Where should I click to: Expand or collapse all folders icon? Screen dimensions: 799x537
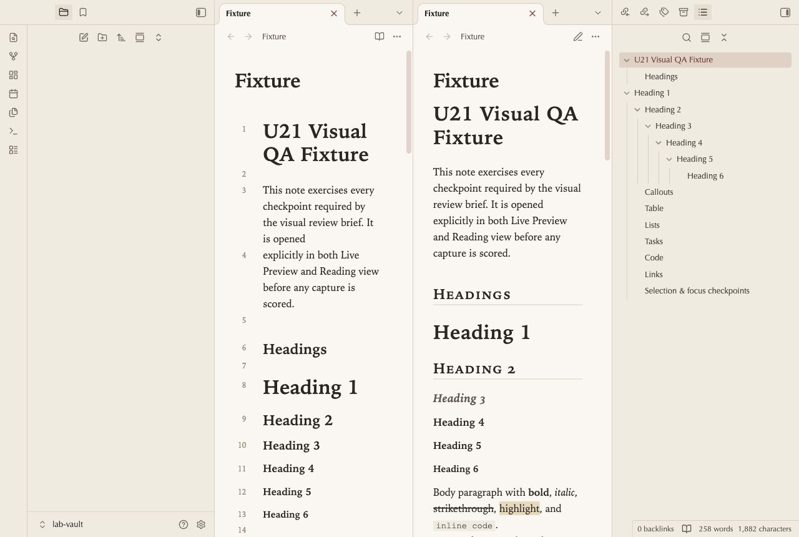click(159, 37)
